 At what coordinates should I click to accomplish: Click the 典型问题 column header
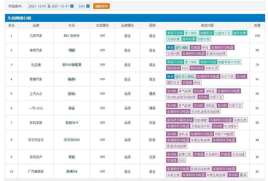tap(207, 25)
